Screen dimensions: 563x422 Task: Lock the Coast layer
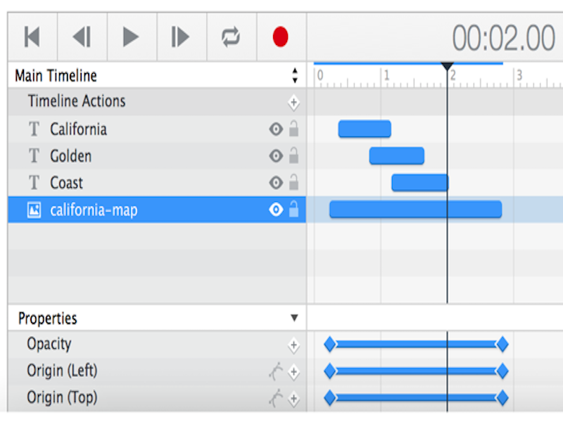pos(293,182)
